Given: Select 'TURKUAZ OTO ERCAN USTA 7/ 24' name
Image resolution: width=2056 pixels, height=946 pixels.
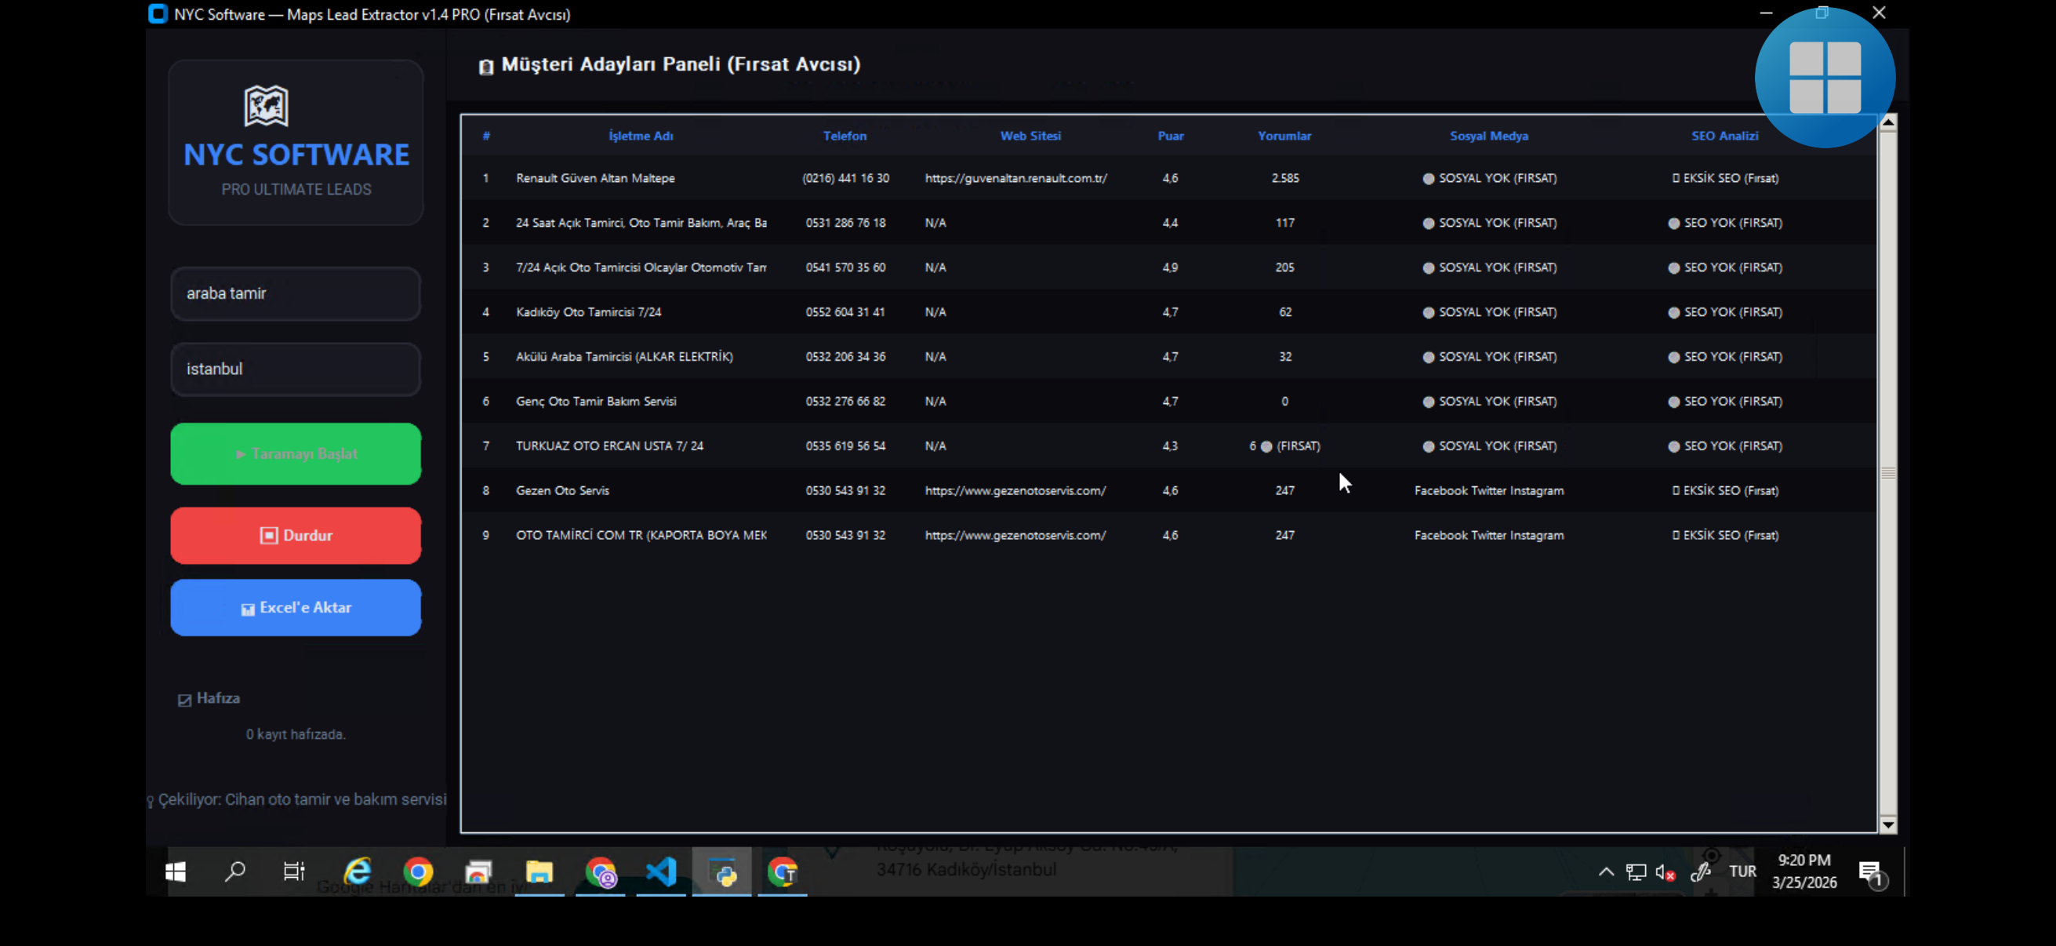Looking at the screenshot, I should pyautogui.click(x=609, y=446).
